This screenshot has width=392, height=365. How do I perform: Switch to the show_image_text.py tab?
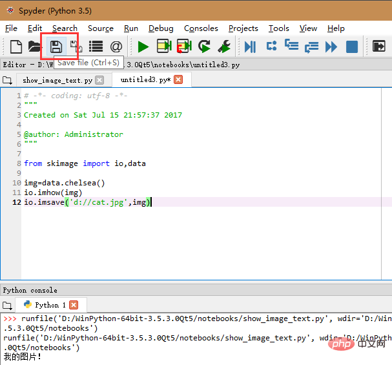(57, 80)
